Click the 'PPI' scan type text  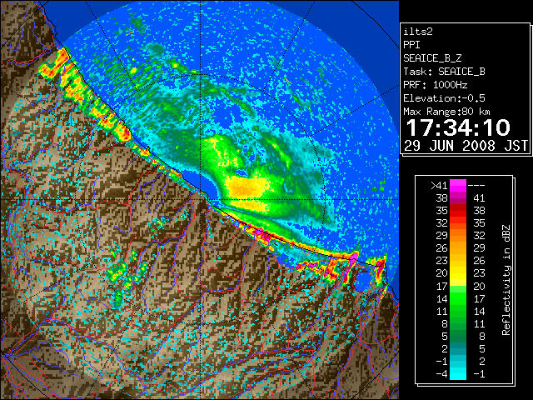coord(411,45)
